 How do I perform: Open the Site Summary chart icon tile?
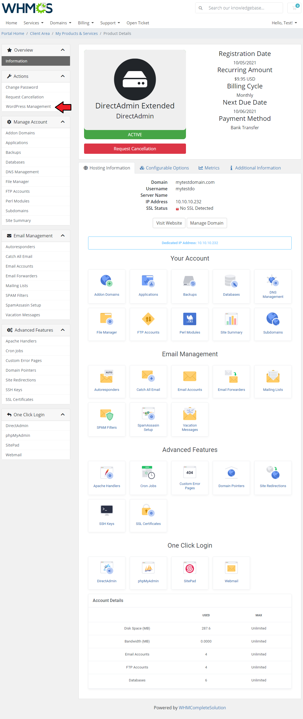[x=231, y=324]
